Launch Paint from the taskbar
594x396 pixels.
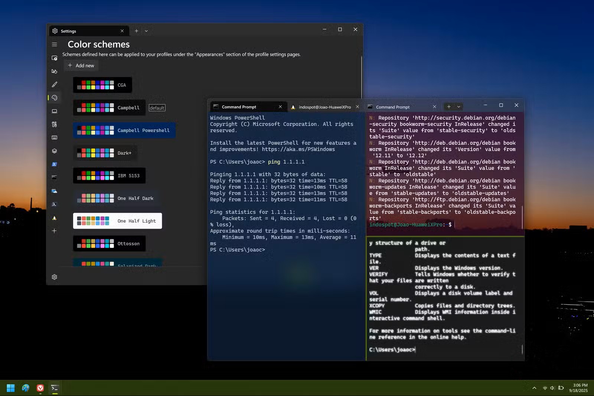(x=25, y=387)
